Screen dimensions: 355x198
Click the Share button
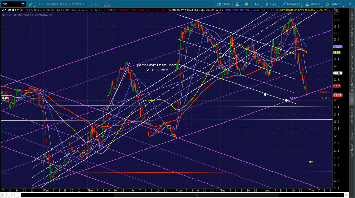click(224, 4)
